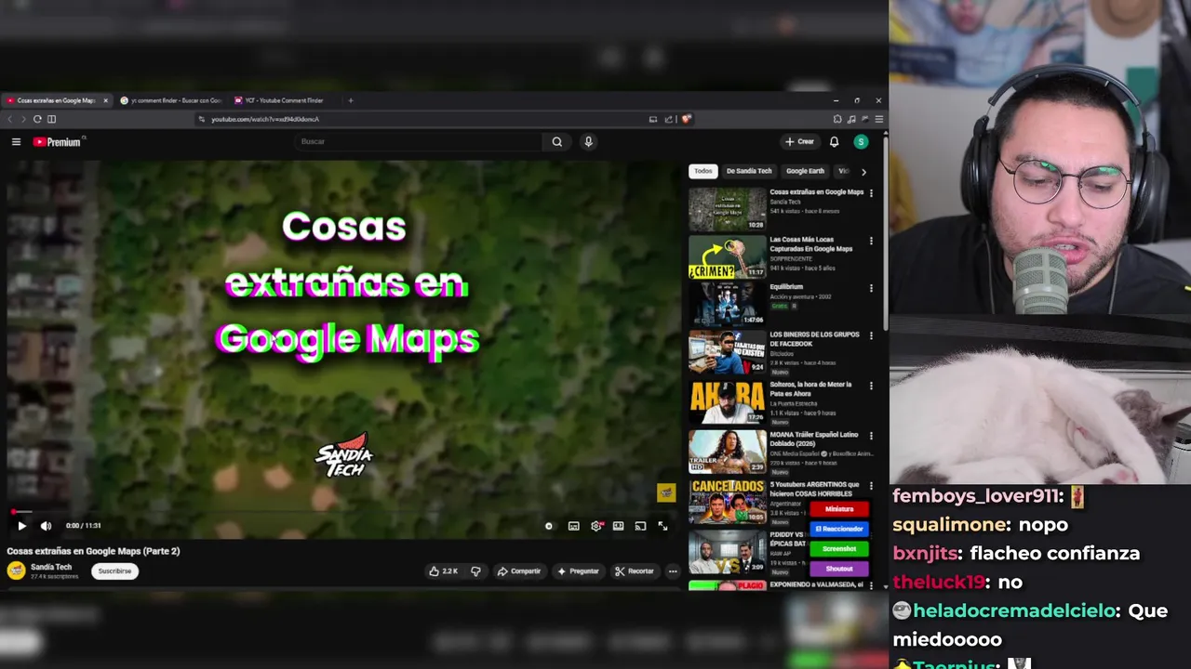Click the Brave Shields icon

coord(686,119)
